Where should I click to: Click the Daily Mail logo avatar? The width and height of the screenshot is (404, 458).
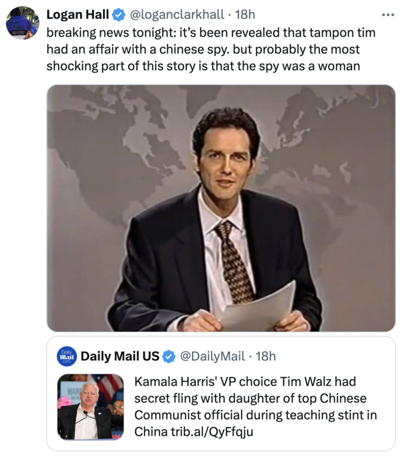[68, 356]
